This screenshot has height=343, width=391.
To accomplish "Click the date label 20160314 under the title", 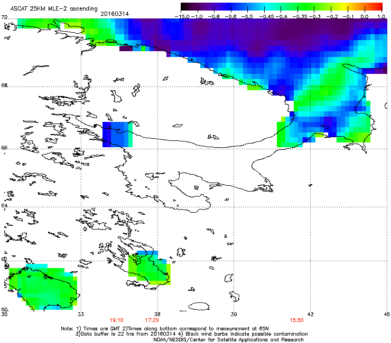I will tap(115, 14).
